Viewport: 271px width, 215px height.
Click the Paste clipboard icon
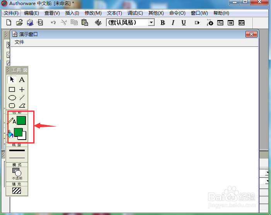[85, 22]
